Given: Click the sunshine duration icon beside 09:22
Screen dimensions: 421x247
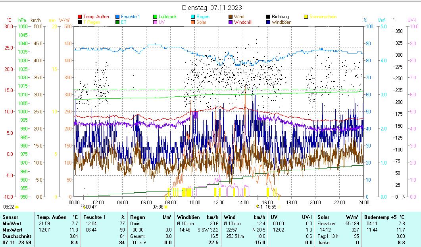Looking at the screenshot, I should point(17,207).
